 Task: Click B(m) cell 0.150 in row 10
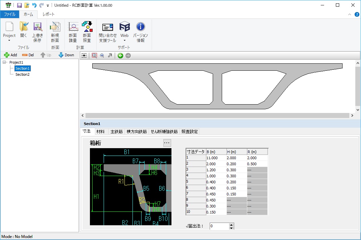point(216,212)
